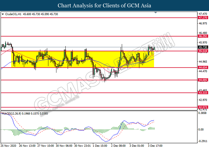The width and height of the screenshot is (209, 149).
Task: Click the -0.2911 MACD scale value
Action: click(x=202, y=141)
